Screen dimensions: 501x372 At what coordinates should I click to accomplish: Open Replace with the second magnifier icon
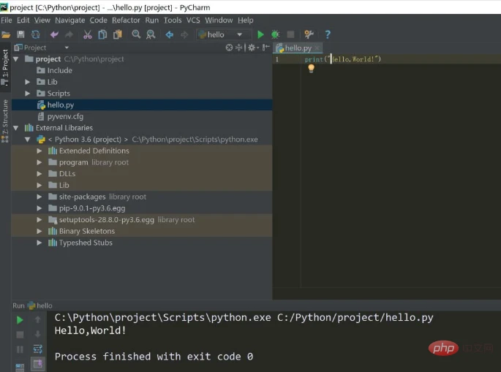pos(151,34)
